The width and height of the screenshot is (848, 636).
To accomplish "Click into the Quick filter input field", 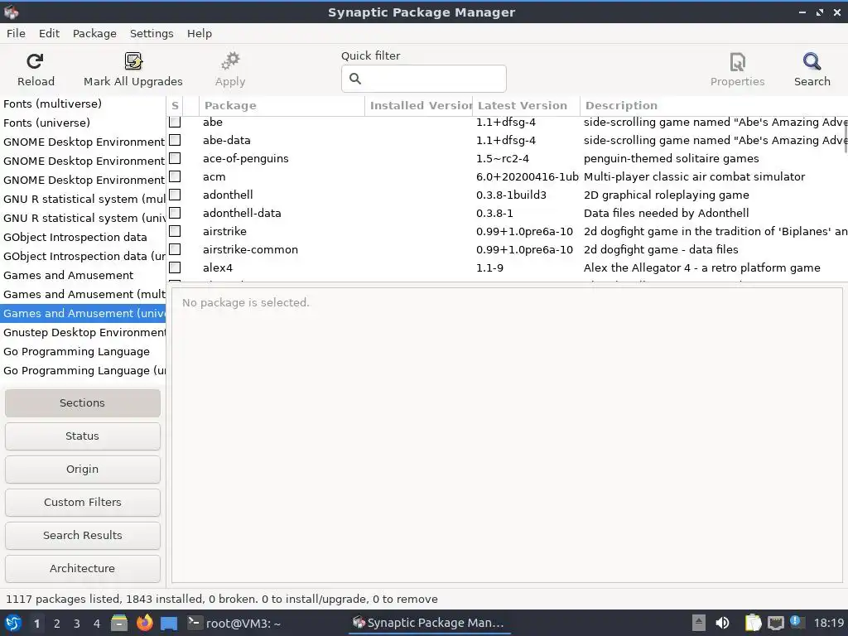I will pyautogui.click(x=423, y=79).
